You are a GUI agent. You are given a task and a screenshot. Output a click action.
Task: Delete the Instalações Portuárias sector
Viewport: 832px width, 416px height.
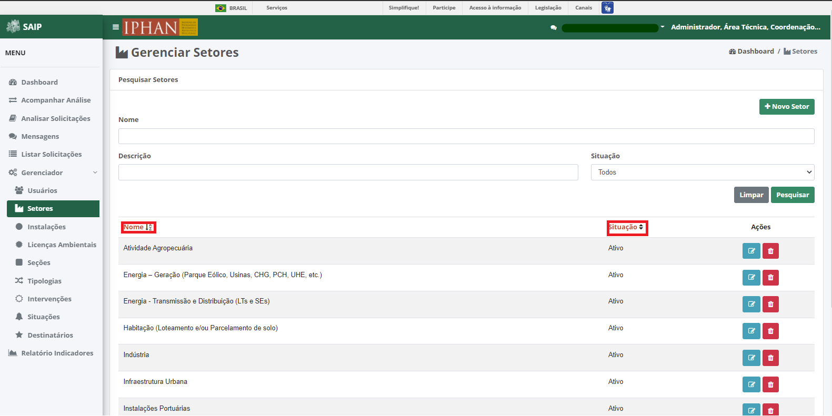[770, 410]
